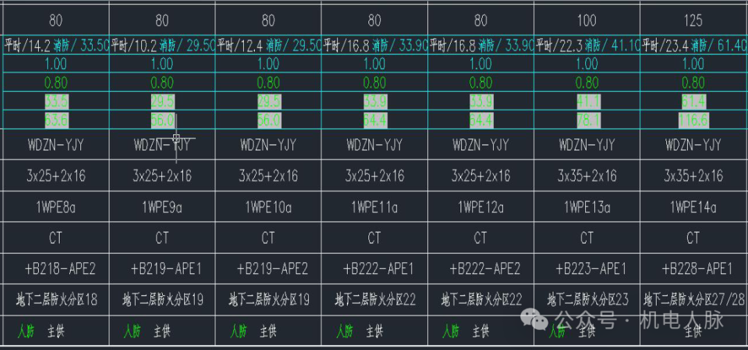Select the highlighted value 61.4

(x=693, y=102)
